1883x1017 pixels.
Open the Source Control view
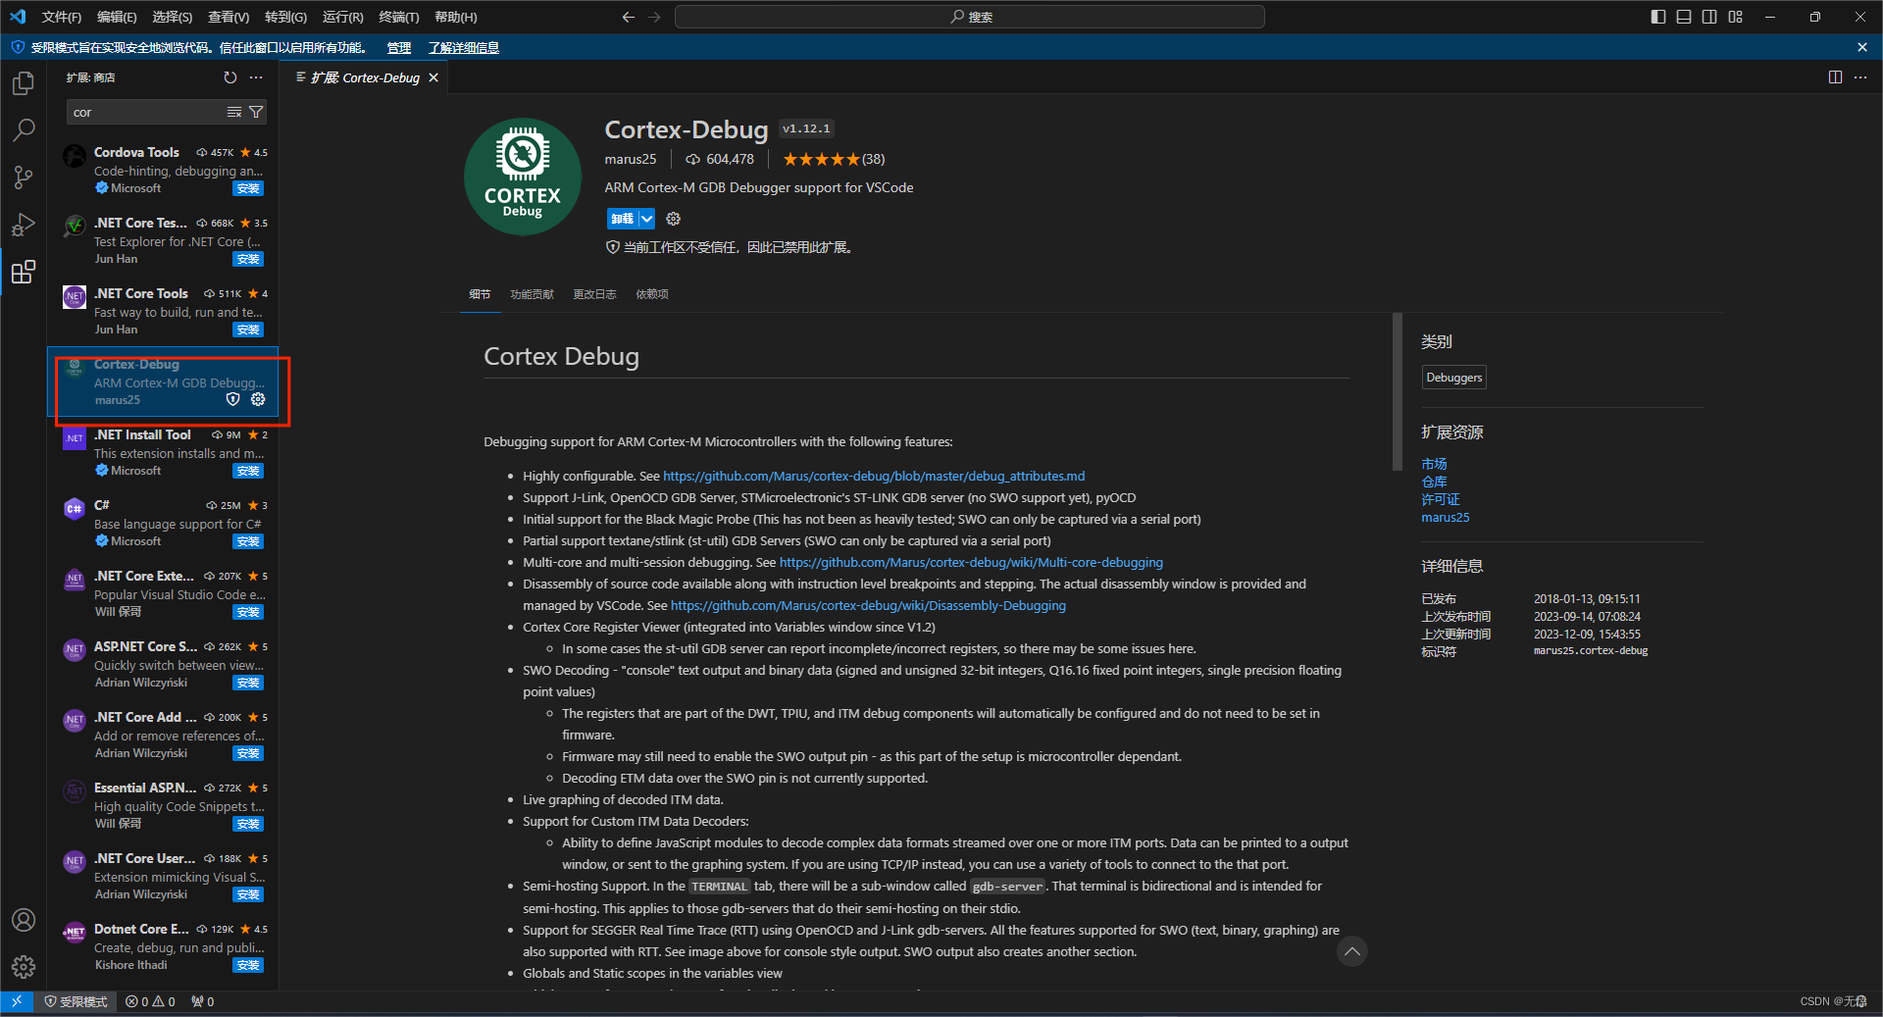pyautogui.click(x=24, y=178)
